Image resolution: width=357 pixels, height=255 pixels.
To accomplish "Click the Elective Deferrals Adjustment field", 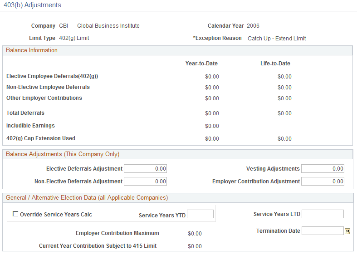I will click(x=145, y=169).
